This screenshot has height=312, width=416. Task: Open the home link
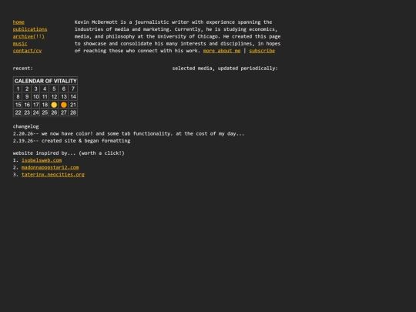(x=18, y=22)
